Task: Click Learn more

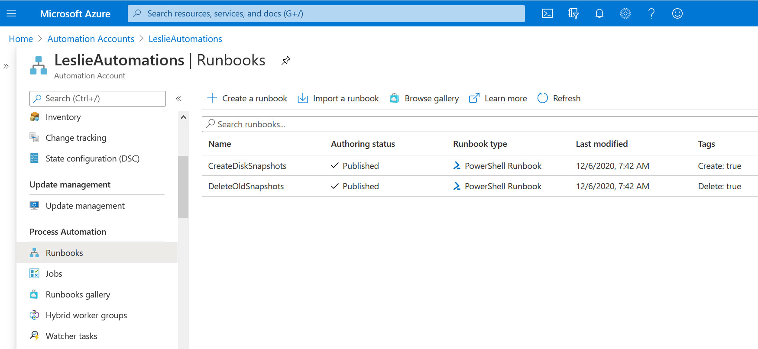Action: click(x=498, y=98)
